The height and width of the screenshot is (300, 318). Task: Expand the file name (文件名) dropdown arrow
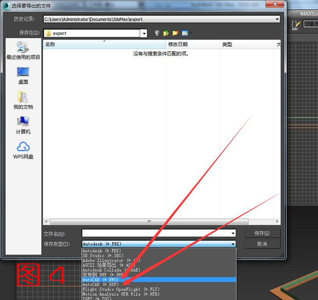coord(233,233)
